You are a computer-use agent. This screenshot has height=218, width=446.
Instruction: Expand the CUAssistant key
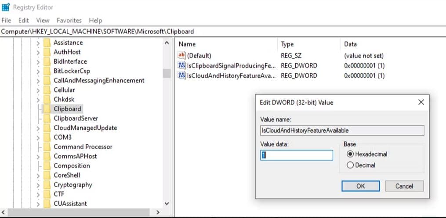pyautogui.click(x=38, y=204)
